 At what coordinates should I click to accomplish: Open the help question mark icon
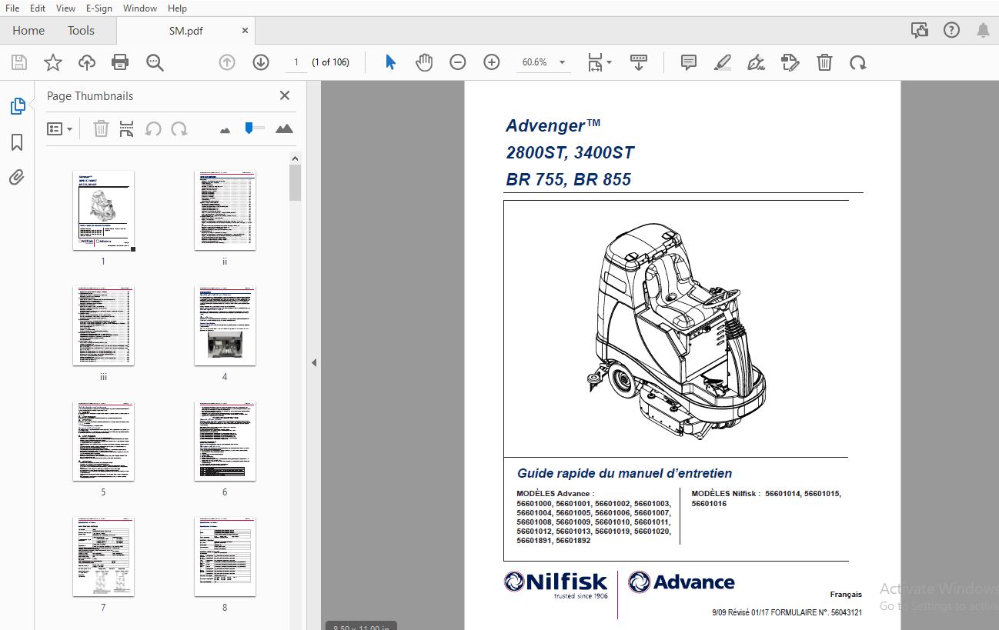click(951, 31)
